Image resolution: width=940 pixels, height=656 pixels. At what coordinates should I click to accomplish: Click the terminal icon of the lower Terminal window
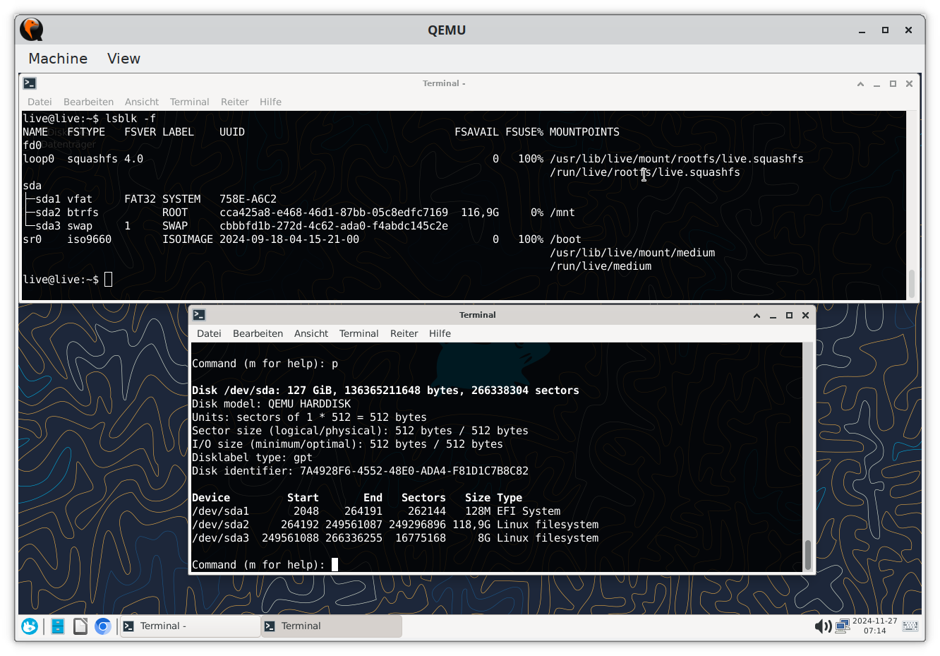click(199, 315)
